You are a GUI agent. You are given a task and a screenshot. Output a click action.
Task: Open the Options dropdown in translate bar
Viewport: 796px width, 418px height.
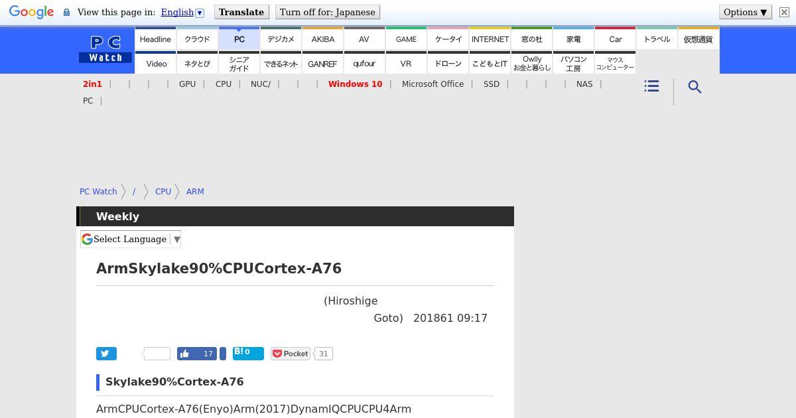[746, 12]
